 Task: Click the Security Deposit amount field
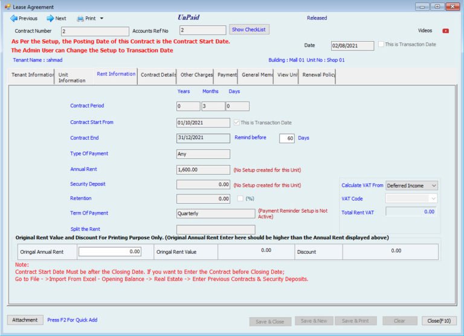(x=203, y=184)
